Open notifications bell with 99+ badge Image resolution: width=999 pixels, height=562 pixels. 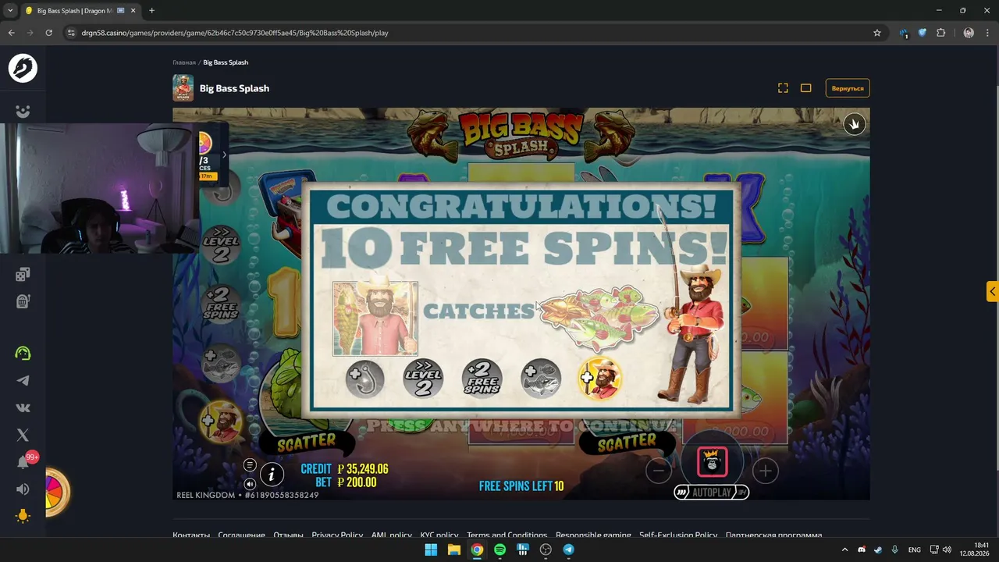click(x=23, y=462)
